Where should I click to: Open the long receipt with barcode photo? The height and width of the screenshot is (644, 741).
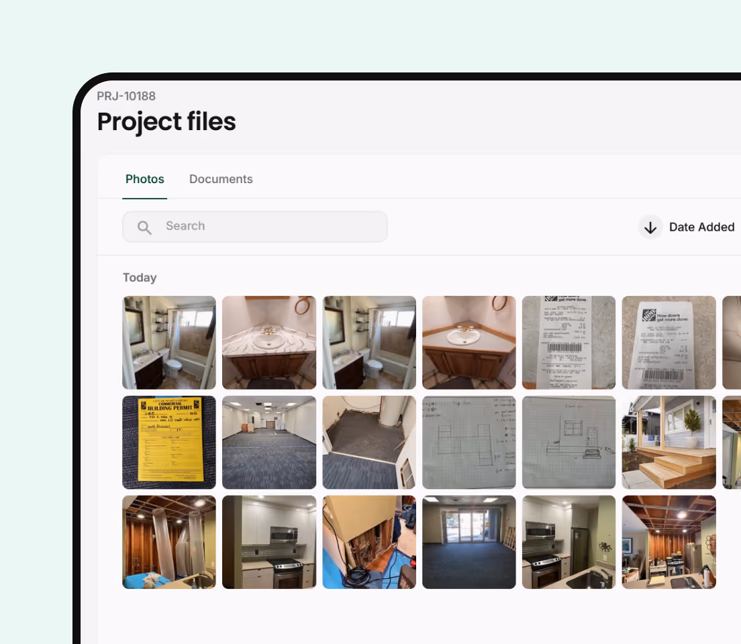point(569,343)
